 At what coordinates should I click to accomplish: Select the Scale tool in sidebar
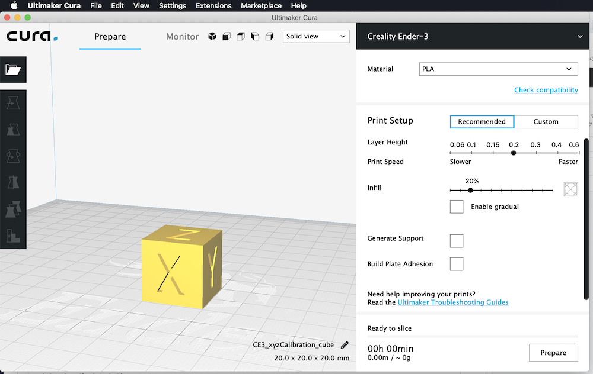tap(13, 130)
